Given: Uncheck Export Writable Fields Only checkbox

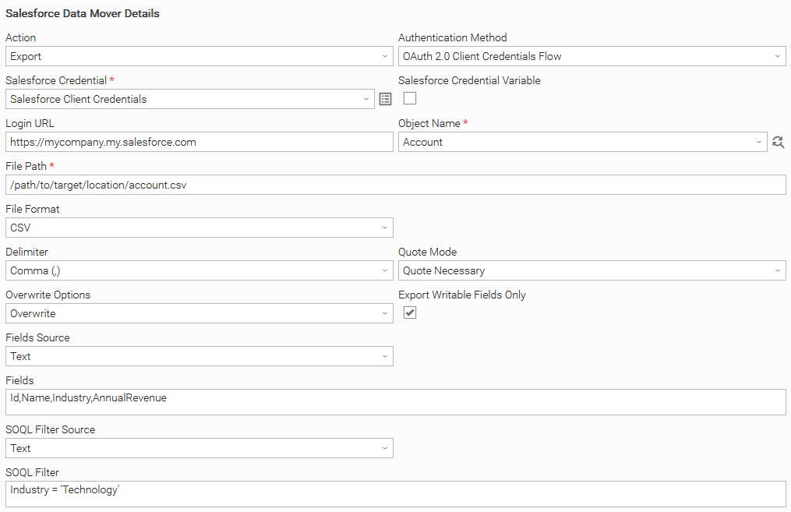Looking at the screenshot, I should pyautogui.click(x=410, y=312).
